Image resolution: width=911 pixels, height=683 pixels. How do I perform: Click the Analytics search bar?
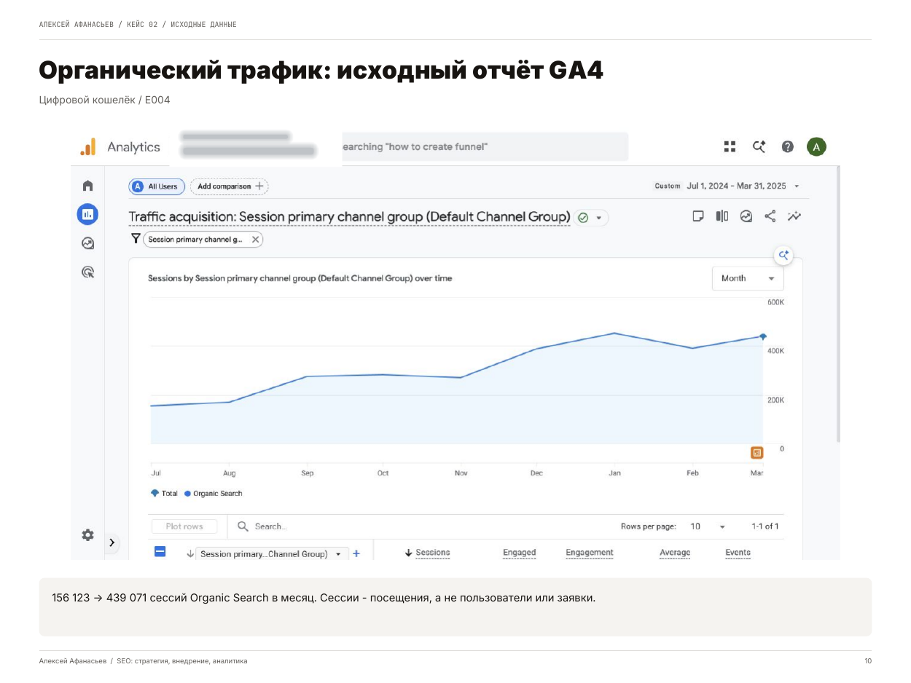[x=485, y=146]
